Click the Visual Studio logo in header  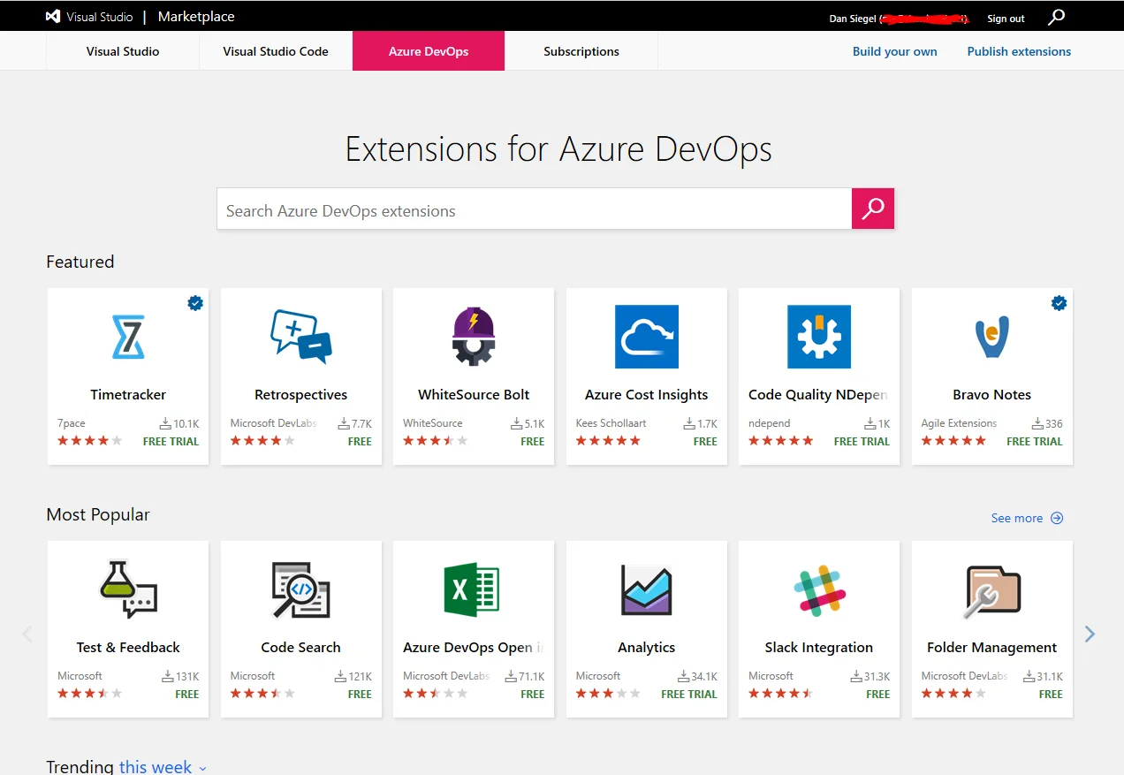[x=53, y=17]
